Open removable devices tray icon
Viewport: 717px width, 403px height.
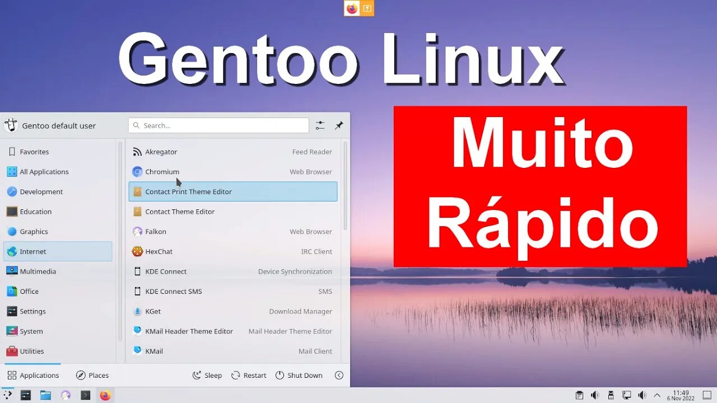coord(611,395)
